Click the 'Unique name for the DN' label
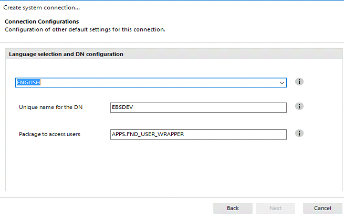Image resolution: width=344 pixels, height=219 pixels. tap(50, 107)
